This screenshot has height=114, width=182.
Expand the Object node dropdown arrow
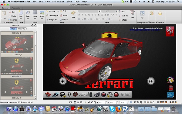[x=42, y=19]
